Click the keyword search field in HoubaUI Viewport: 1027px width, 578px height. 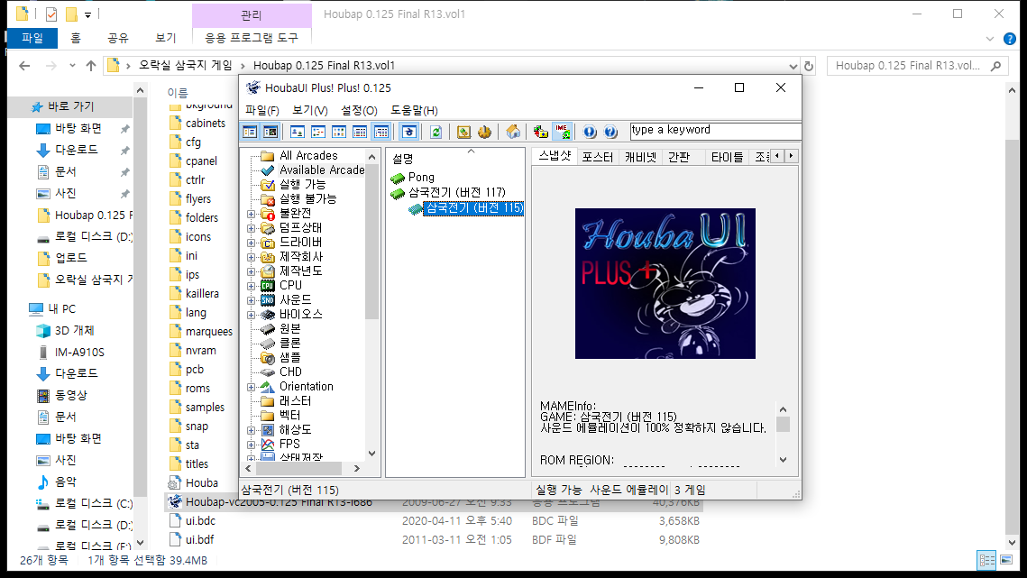tap(715, 131)
